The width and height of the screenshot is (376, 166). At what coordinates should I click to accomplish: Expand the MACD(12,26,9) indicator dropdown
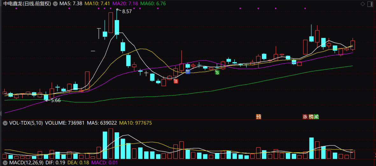pyautogui.click(x=5, y=163)
